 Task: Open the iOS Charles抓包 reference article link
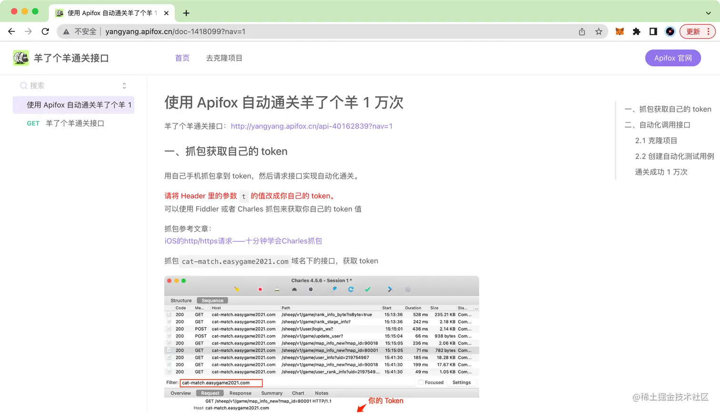point(243,241)
